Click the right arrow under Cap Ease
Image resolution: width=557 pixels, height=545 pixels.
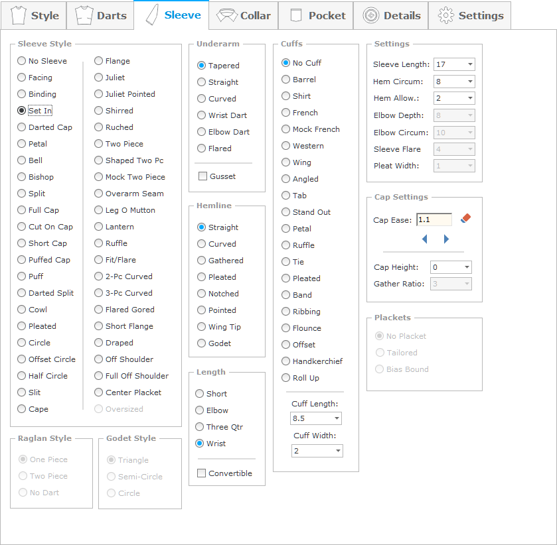[446, 239]
